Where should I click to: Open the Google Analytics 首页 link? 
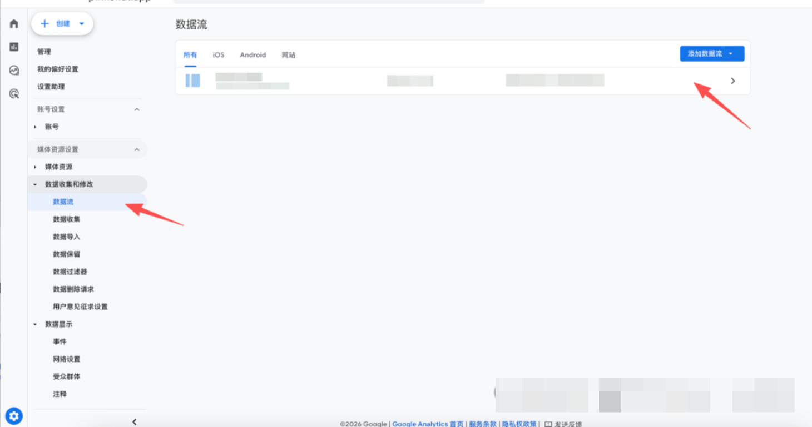pyautogui.click(x=428, y=423)
